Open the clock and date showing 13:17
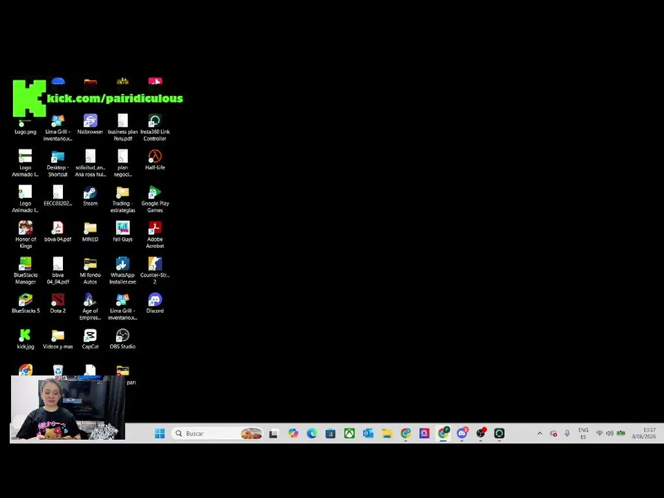This screenshot has height=498, width=664. [x=645, y=433]
